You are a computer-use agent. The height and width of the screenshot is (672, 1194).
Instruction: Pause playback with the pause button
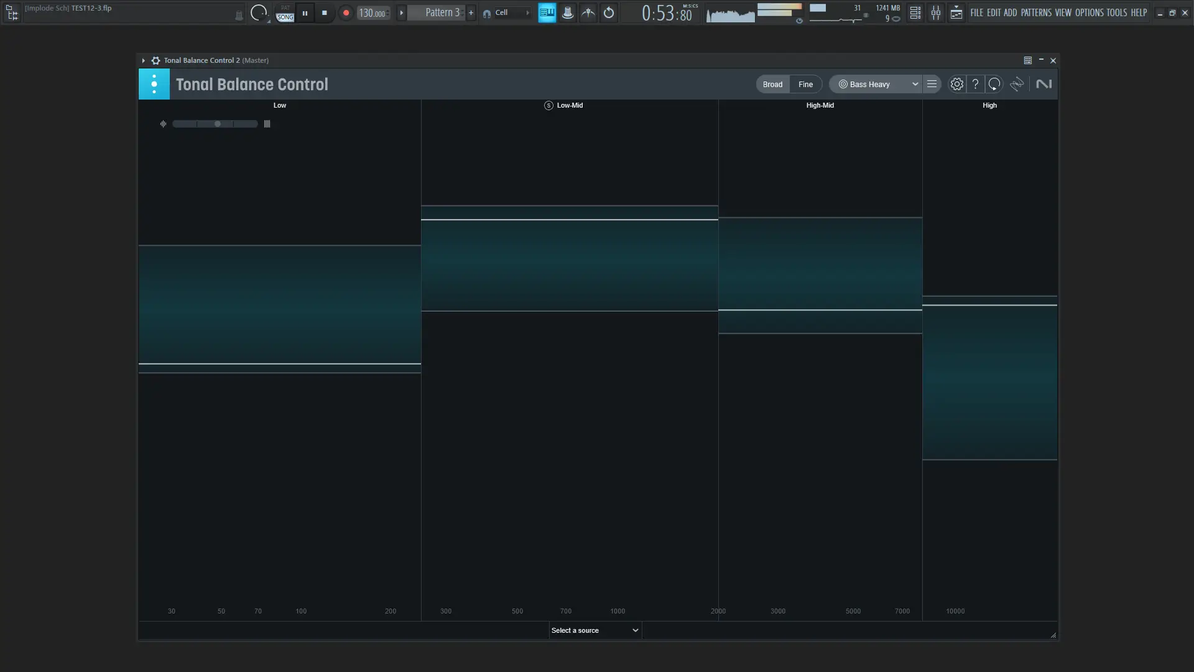305,12
